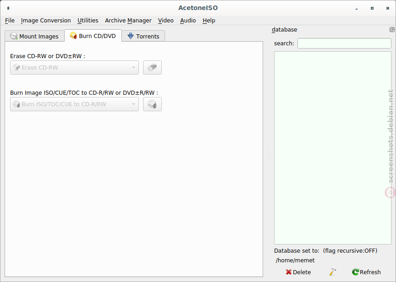Open the Video menu
This screenshot has height=282, width=396.
click(x=165, y=21)
